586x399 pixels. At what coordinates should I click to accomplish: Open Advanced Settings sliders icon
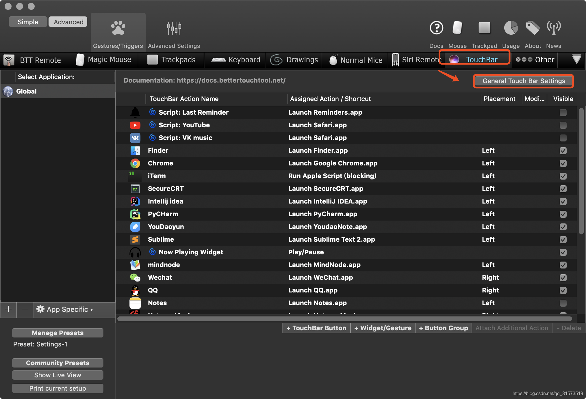[x=174, y=28]
